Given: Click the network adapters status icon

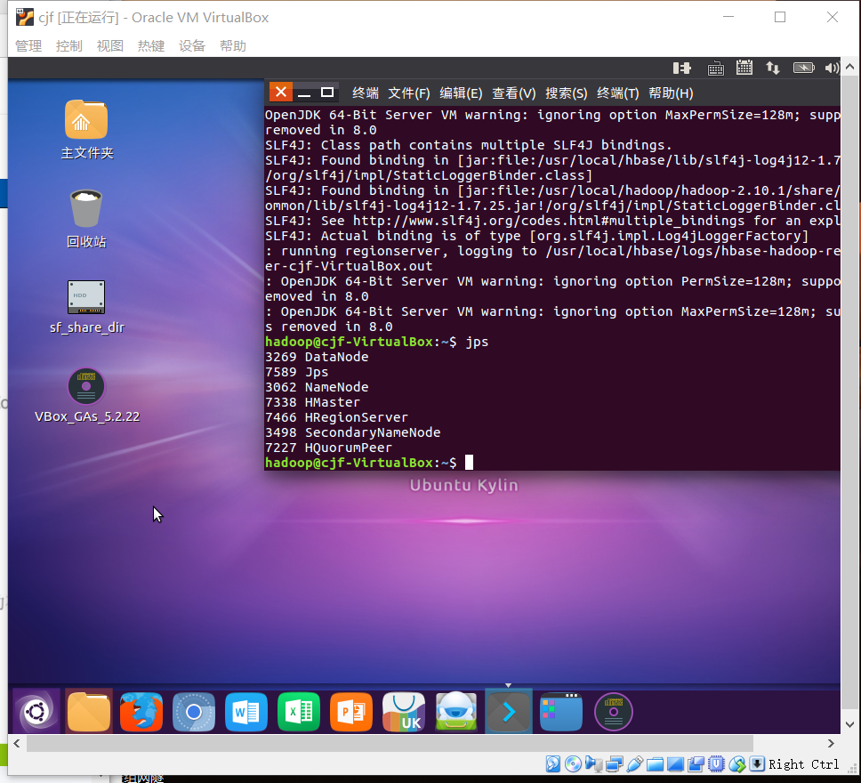Looking at the screenshot, I should pos(615,763).
